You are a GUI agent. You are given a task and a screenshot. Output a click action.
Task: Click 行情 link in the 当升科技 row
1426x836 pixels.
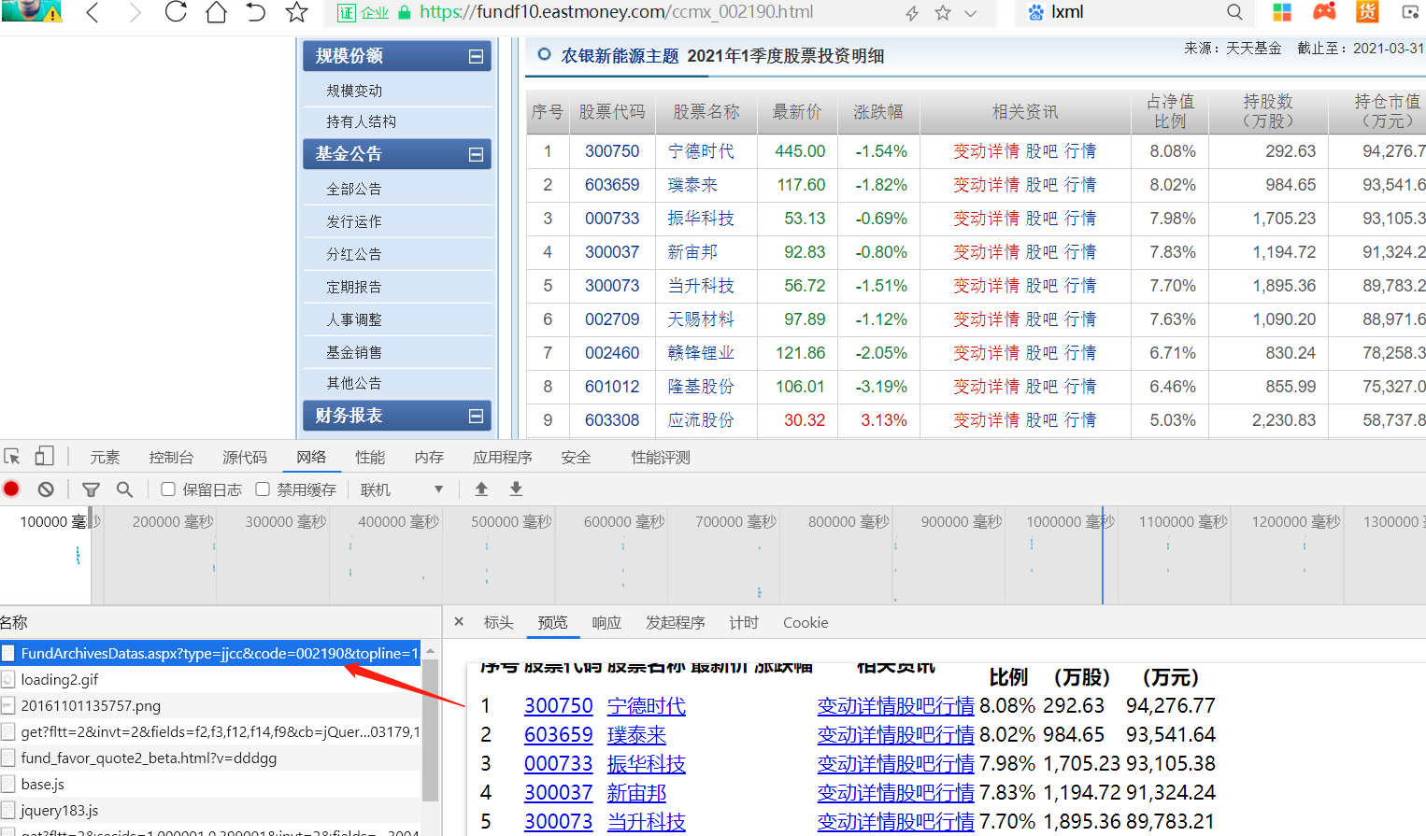click(1080, 286)
